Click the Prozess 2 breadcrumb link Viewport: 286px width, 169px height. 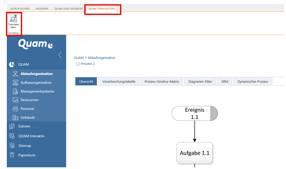pos(88,64)
